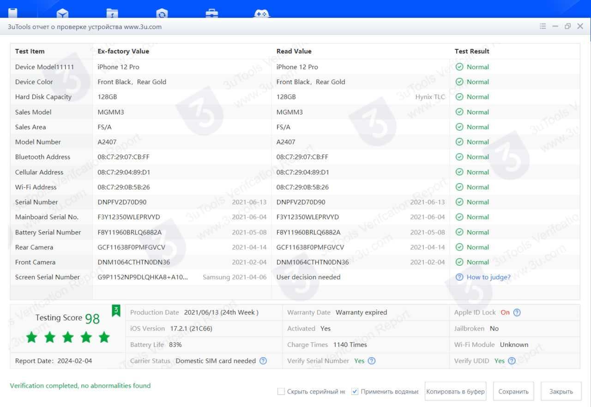Viewport: 591px width, 407px height.
Task: Open iDevice phone icon in main toolbar
Action: 13,12
